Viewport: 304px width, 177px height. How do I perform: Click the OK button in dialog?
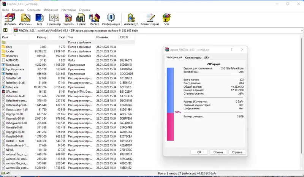click(199, 152)
